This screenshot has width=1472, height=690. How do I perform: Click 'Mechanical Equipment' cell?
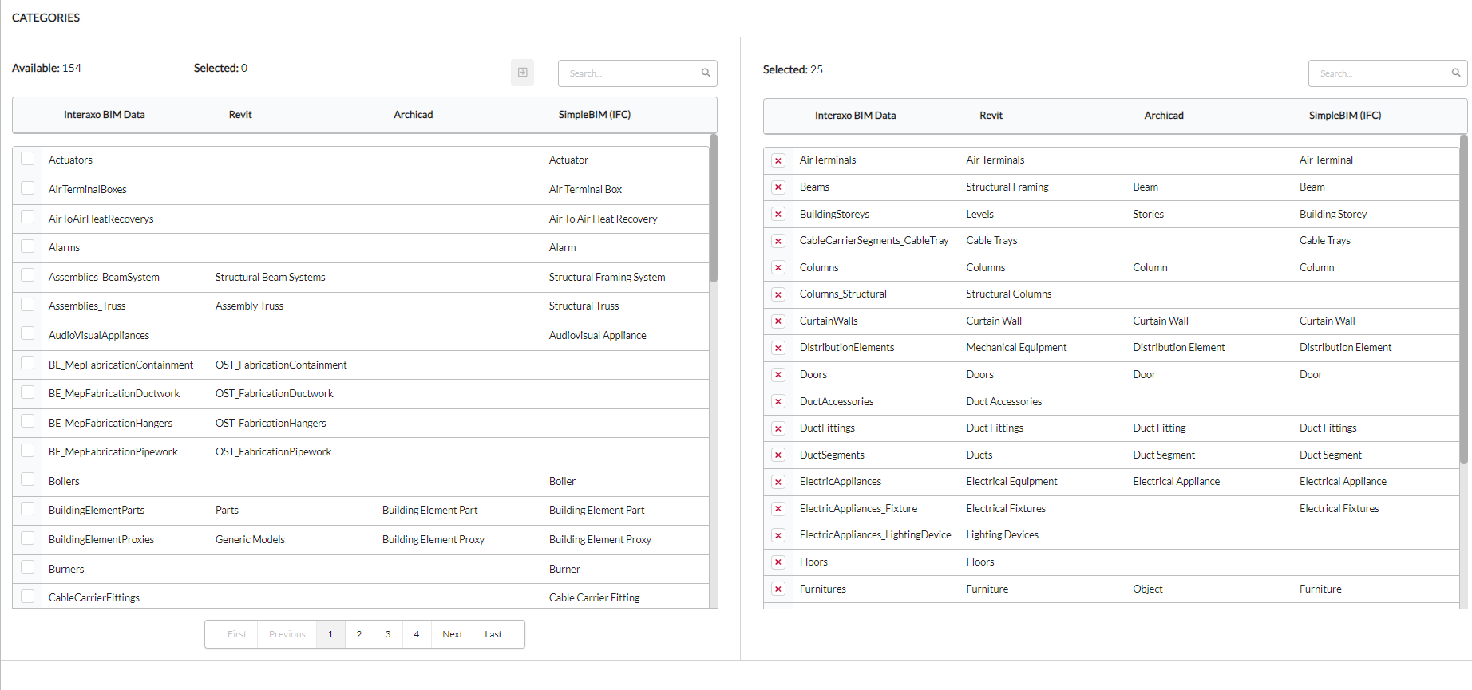pyautogui.click(x=1016, y=348)
